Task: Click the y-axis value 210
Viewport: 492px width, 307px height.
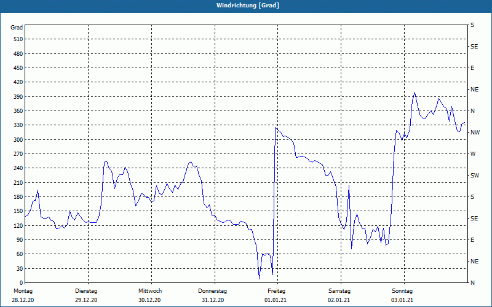Action: click(18, 182)
